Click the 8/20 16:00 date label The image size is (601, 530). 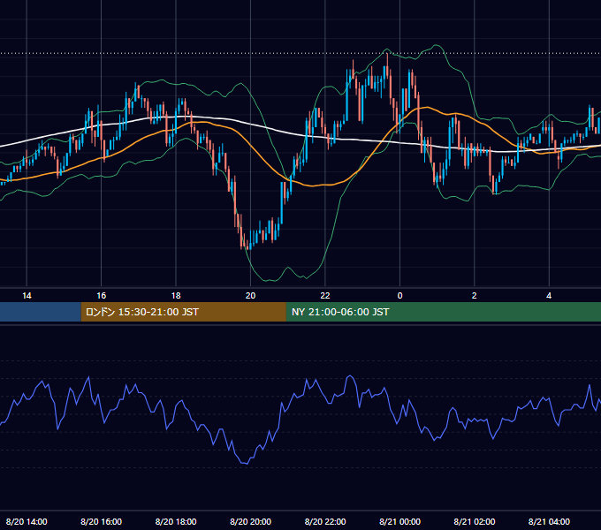(x=101, y=521)
